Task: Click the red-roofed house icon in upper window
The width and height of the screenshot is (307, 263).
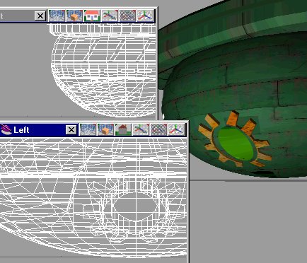Action: (x=92, y=16)
